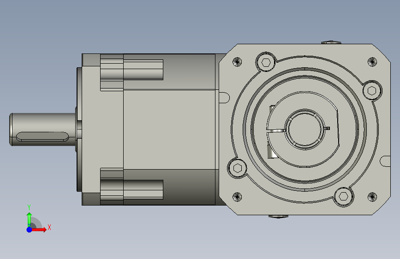Select the small set screw on collar
The height and width of the screenshot is (259, 400).
click(327, 128)
